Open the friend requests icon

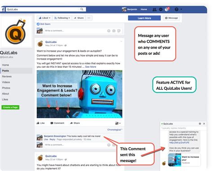tap(155, 9)
